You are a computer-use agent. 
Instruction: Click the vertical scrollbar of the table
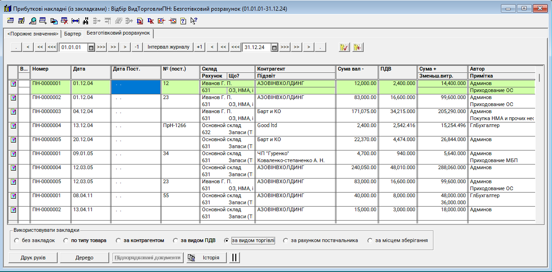pyautogui.click(x=539, y=140)
